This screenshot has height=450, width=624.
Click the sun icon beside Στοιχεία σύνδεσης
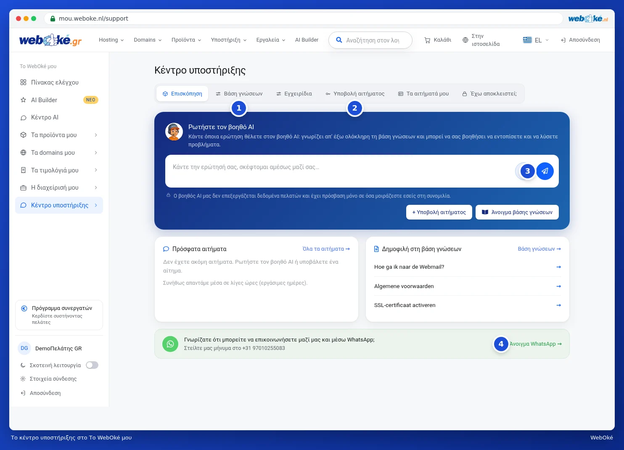point(23,379)
